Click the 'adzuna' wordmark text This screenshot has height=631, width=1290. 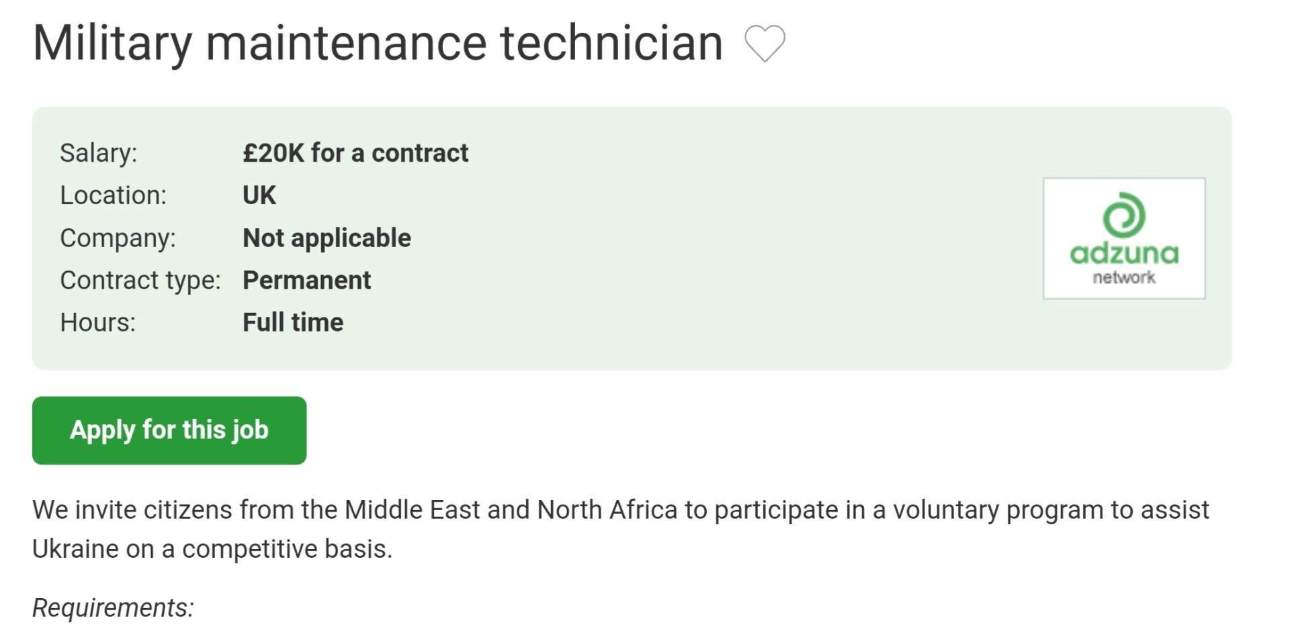[1124, 253]
